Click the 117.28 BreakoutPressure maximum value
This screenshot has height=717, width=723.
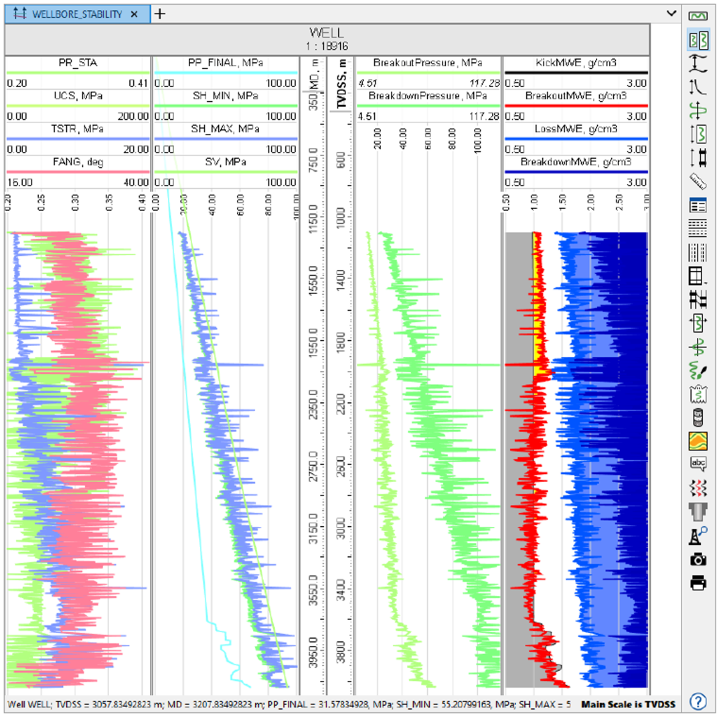tap(485, 83)
